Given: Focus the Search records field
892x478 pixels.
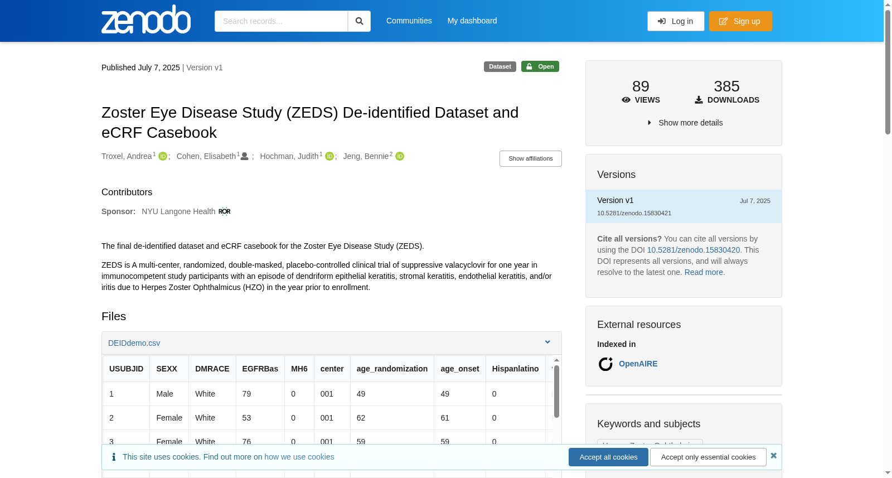Looking at the screenshot, I should coord(281,21).
